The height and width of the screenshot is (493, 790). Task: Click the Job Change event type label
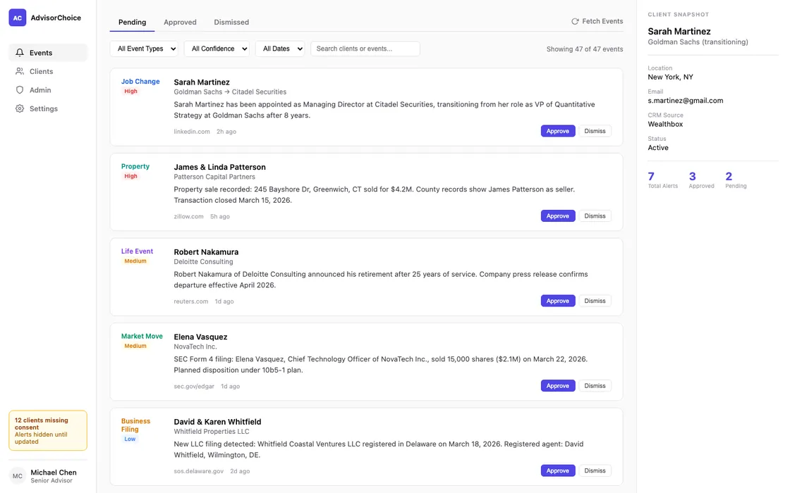tap(140, 82)
